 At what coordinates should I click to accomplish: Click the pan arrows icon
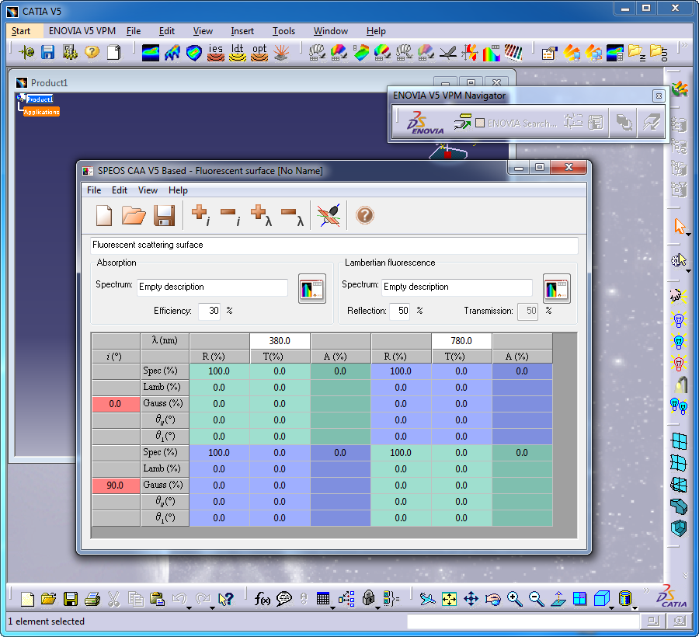pos(471,599)
